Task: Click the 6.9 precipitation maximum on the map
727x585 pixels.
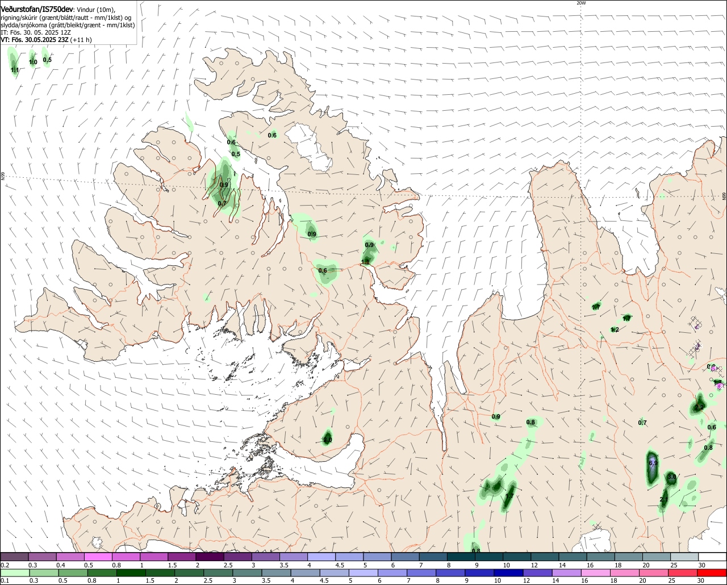Action: [653, 463]
